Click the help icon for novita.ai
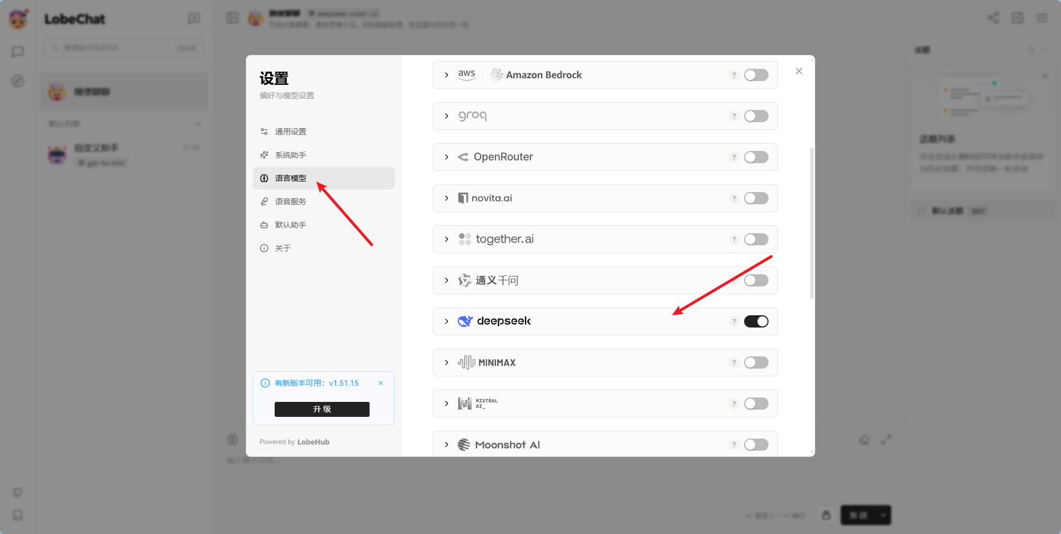Viewport: 1061px width, 534px height. point(734,198)
